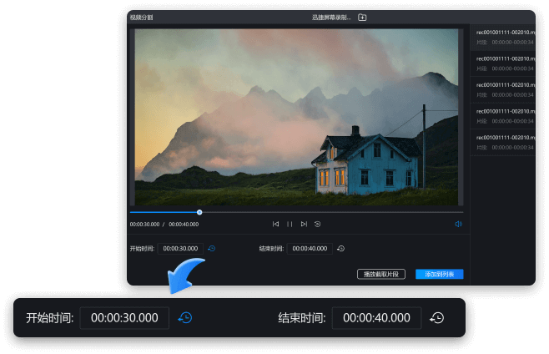Pause the video playback

pos(290,224)
